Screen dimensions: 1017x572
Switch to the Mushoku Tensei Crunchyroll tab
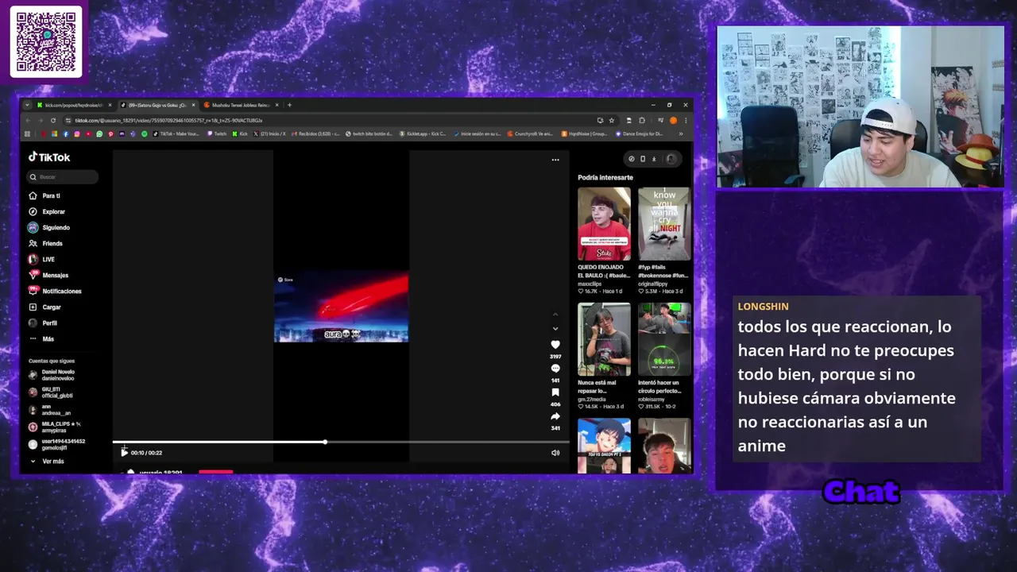239,105
